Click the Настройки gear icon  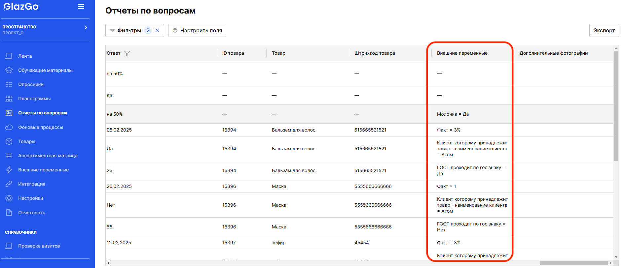(x=9, y=198)
